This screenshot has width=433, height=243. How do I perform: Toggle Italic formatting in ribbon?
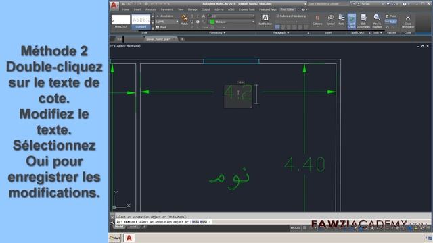pos(198,16)
